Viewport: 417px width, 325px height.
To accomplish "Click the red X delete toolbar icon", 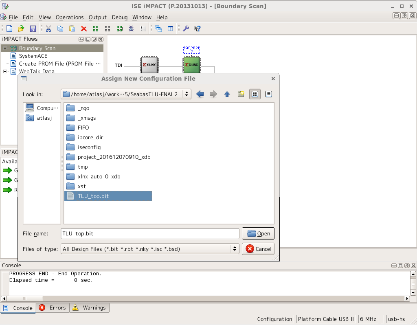I will 84,29.
